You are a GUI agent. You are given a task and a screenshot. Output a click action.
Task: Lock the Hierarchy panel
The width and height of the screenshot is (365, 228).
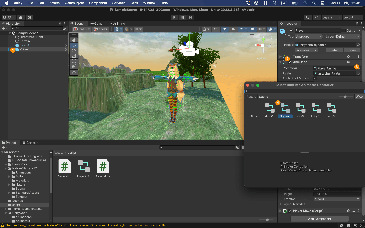coord(60,23)
